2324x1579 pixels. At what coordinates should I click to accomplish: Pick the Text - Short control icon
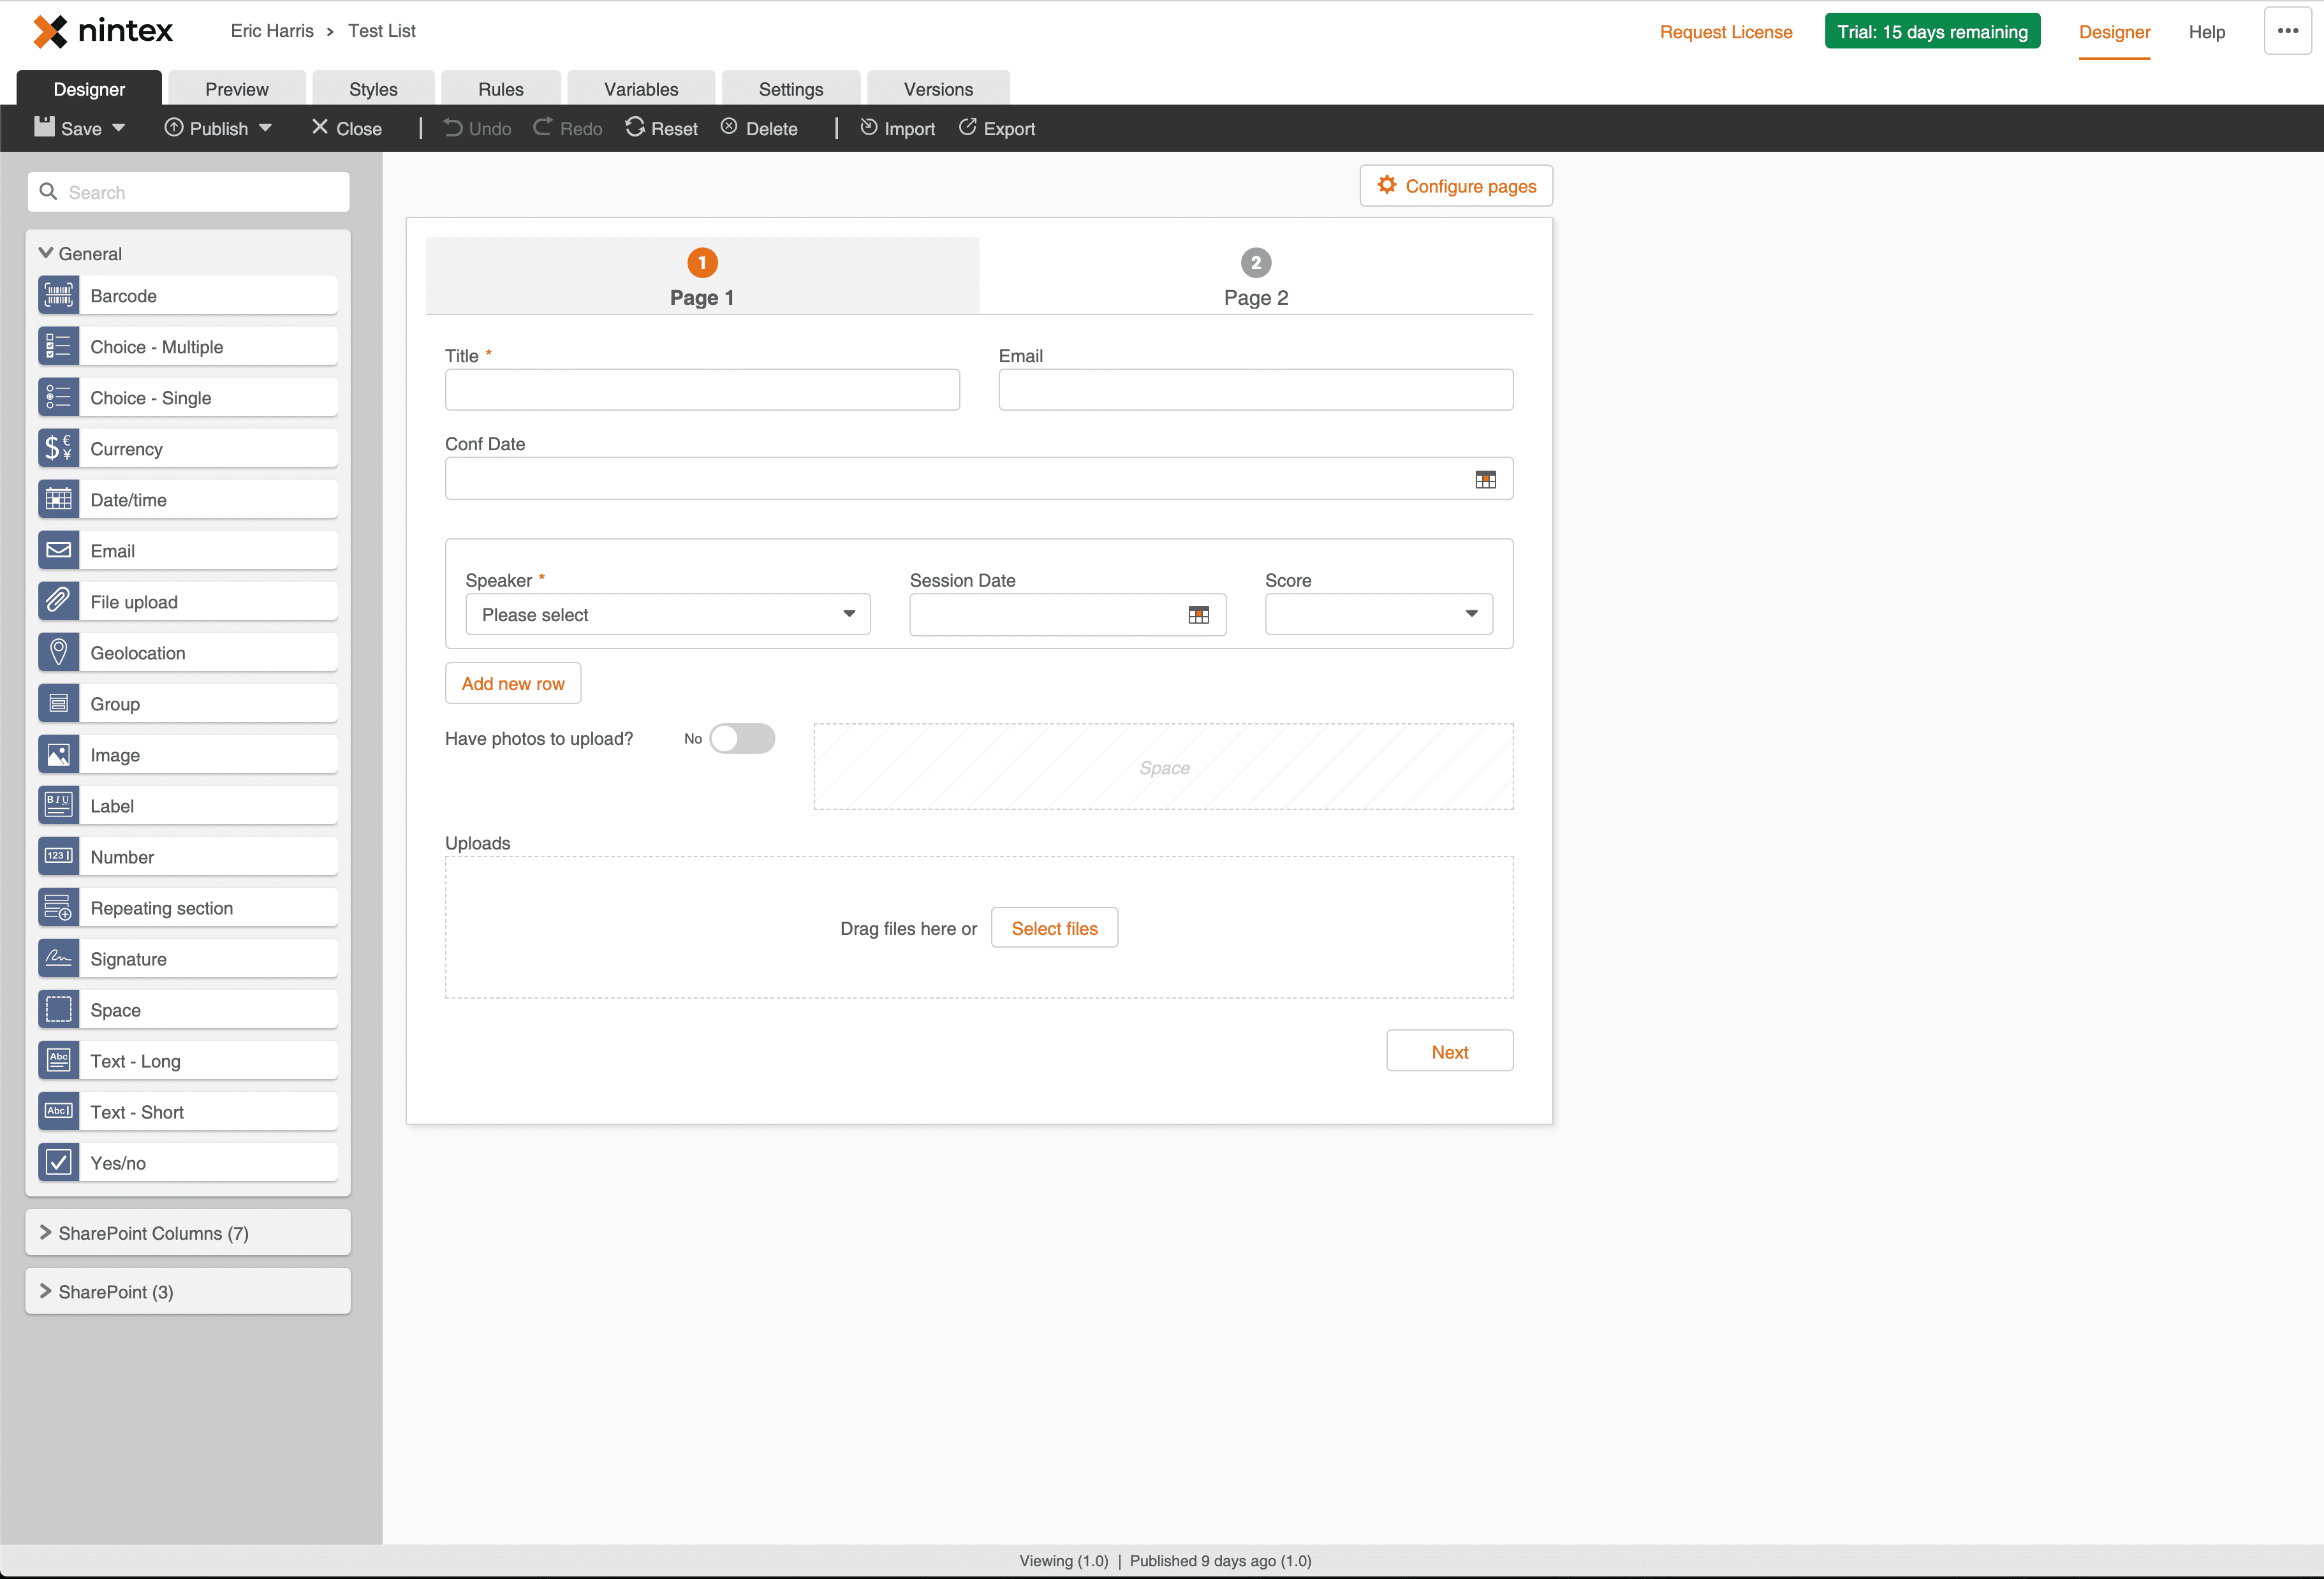click(x=59, y=1111)
